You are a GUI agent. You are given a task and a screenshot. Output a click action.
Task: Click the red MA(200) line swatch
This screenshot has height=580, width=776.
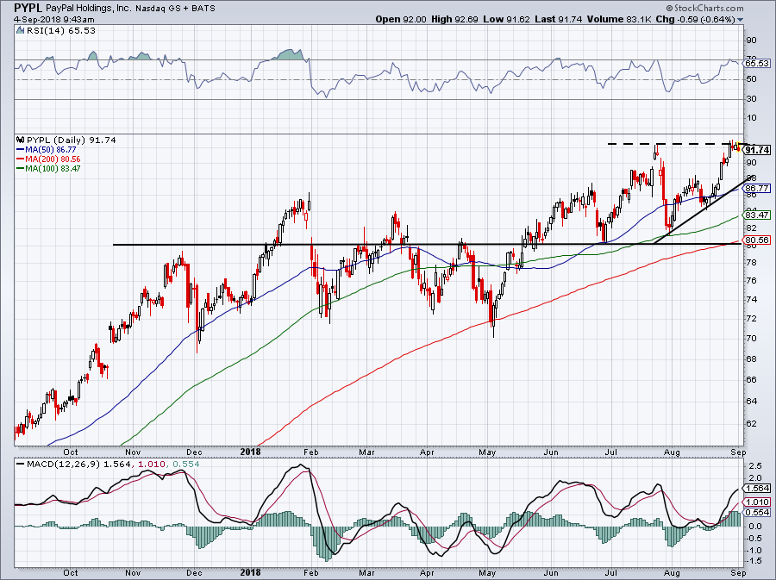(x=21, y=159)
